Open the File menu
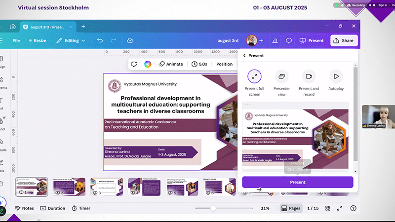Image resolution: width=395 pixels, height=222 pixels. pos(16,40)
